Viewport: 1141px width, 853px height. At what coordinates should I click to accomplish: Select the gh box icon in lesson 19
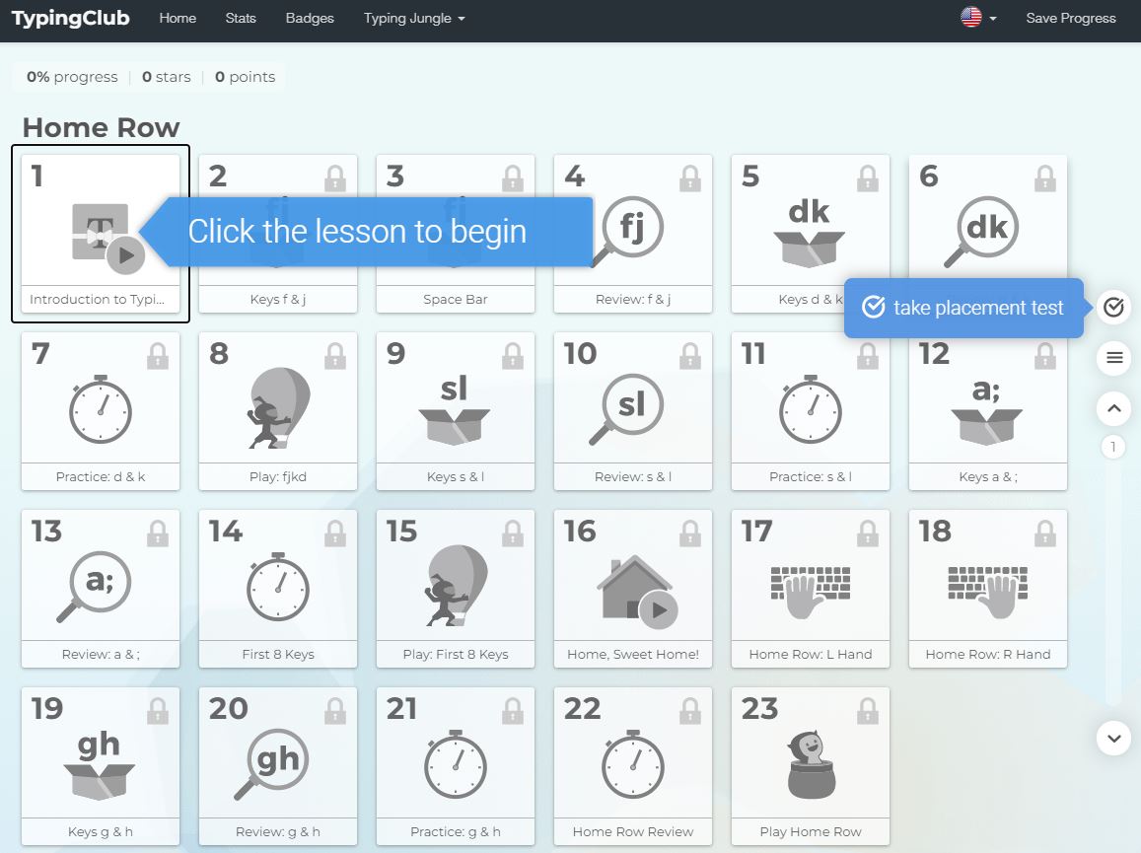[99, 765]
